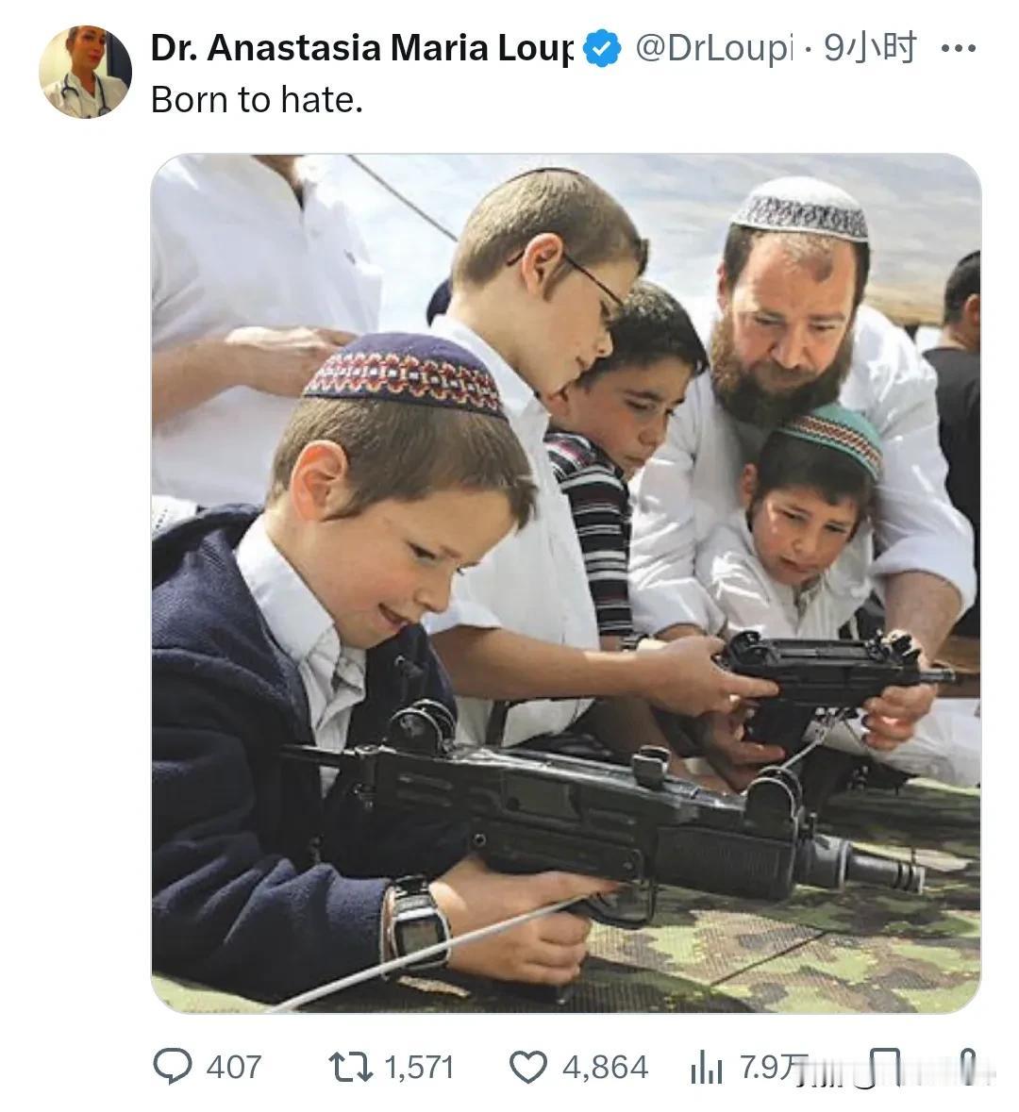This screenshot has width=1019, height=1112.
Task: Click the 407 replies count
Action: tap(233, 1068)
